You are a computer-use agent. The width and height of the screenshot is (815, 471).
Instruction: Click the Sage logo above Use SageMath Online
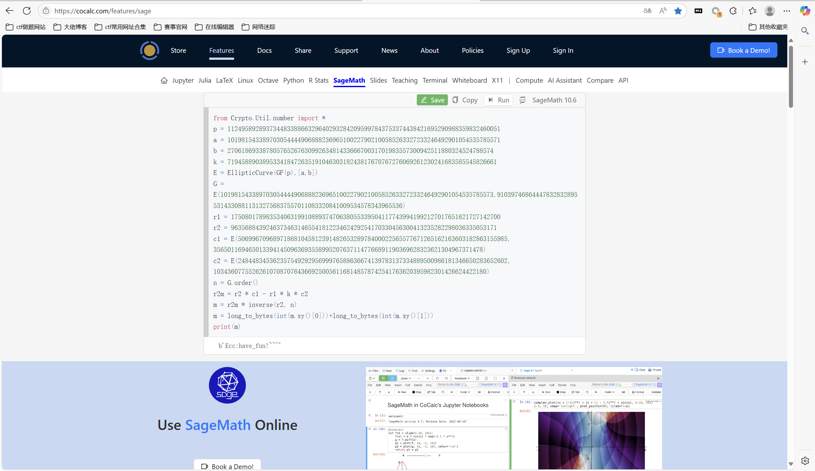click(227, 385)
